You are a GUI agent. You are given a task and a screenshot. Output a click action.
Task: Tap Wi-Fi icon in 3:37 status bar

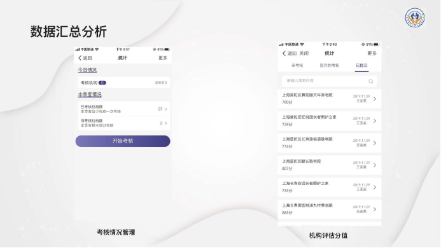[97, 50]
